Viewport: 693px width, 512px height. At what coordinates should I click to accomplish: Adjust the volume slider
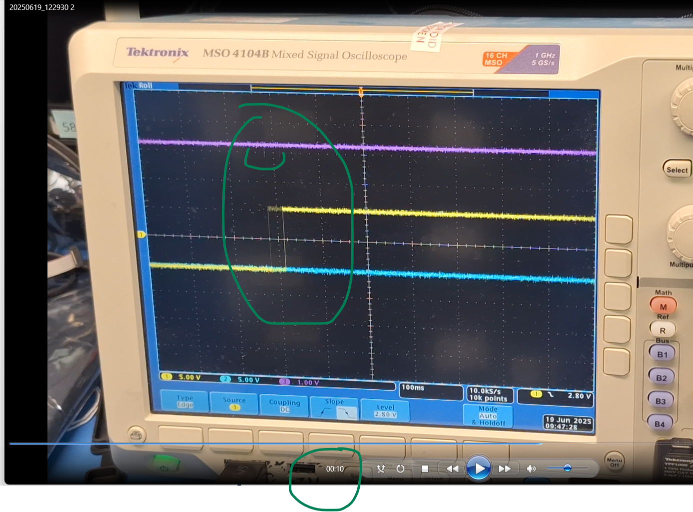tap(568, 468)
